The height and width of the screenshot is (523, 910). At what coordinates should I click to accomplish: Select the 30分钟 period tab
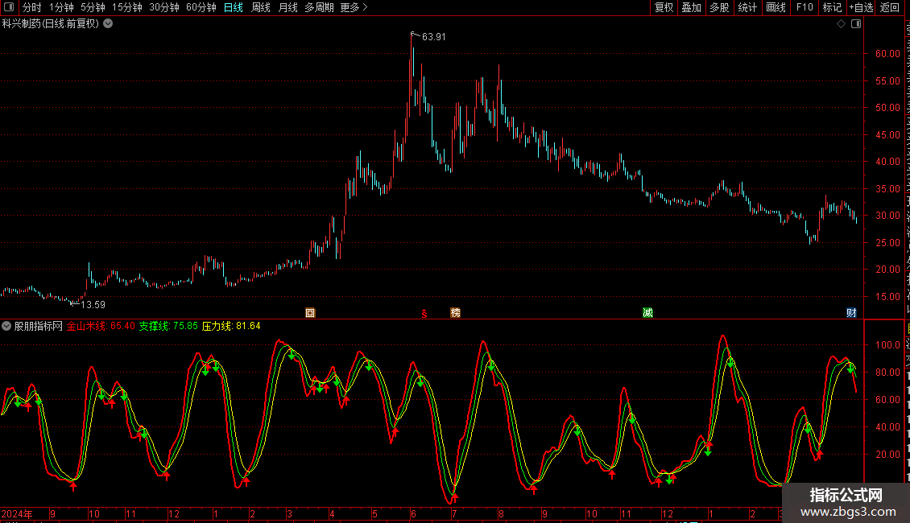[164, 7]
